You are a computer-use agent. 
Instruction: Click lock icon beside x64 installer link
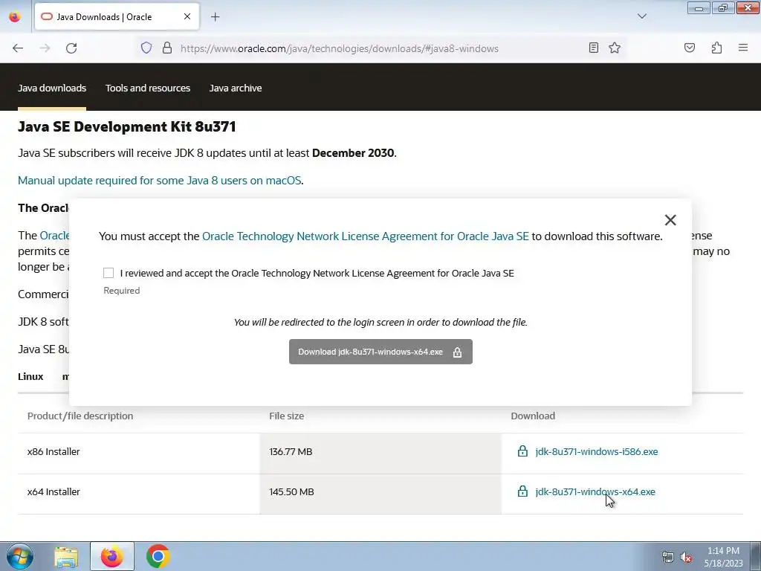522,491
